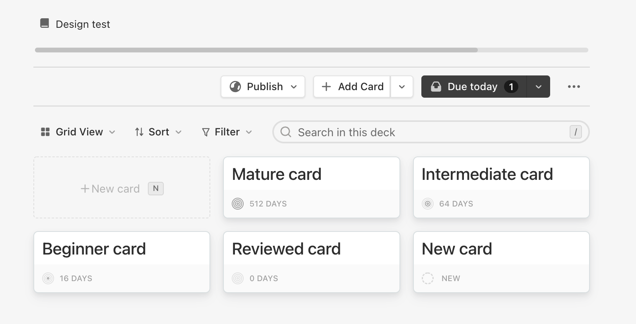Open the Reviewed card
The height and width of the screenshot is (324, 636).
[x=312, y=262]
